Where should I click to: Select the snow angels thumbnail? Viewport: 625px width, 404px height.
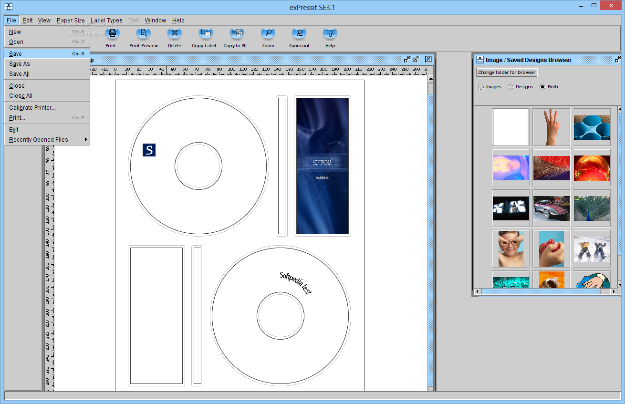592,249
